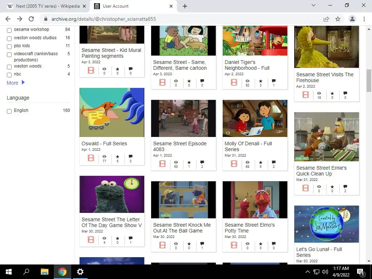Open the tab search dropdown chevron
Image resolution: width=372 pixels, height=279 pixels.
[x=314, y=5]
